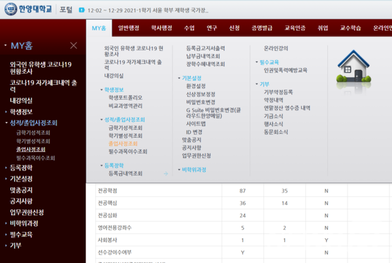Open 비교과영역관리 link
392x263 pixels.
tap(125, 106)
